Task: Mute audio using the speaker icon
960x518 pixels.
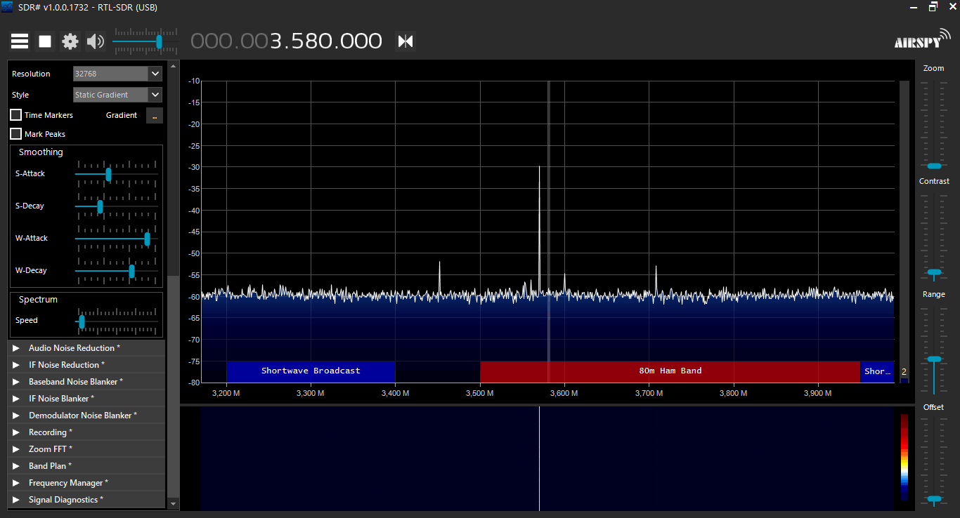Action: pyautogui.click(x=95, y=41)
